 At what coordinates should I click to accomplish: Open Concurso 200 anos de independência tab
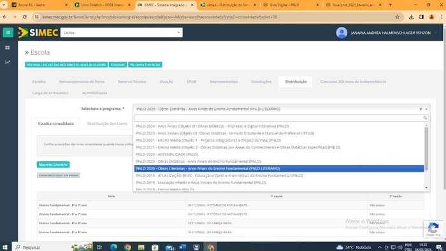pos(353,82)
